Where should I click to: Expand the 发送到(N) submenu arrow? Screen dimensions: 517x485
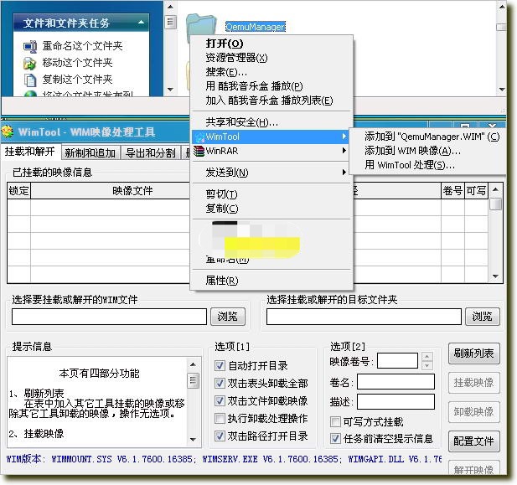click(344, 172)
